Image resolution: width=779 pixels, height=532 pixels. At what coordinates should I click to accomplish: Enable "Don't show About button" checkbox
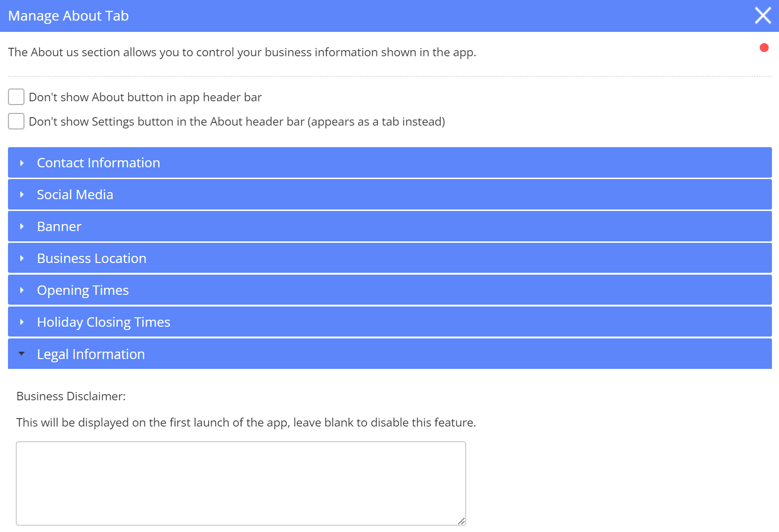pos(16,97)
